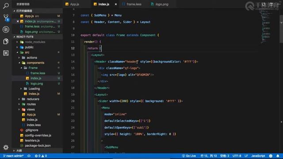Change the JavaScript language mode
Screen dimensions: 283x159
coord(258,156)
